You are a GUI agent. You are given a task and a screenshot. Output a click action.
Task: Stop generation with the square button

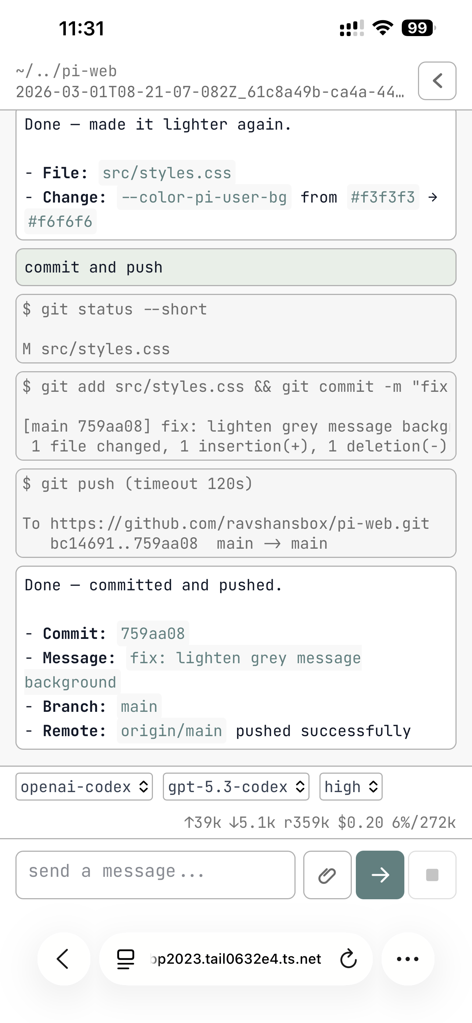pos(432,875)
